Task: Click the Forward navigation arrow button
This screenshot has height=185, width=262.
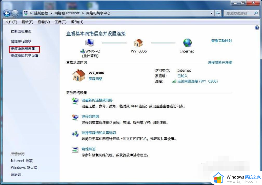Action: click(x=15, y=13)
